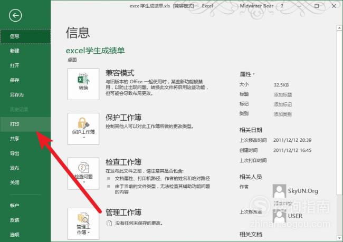Open the Protect Workbook (保护工作簿) button
The image size is (343, 242).
pos(83,129)
